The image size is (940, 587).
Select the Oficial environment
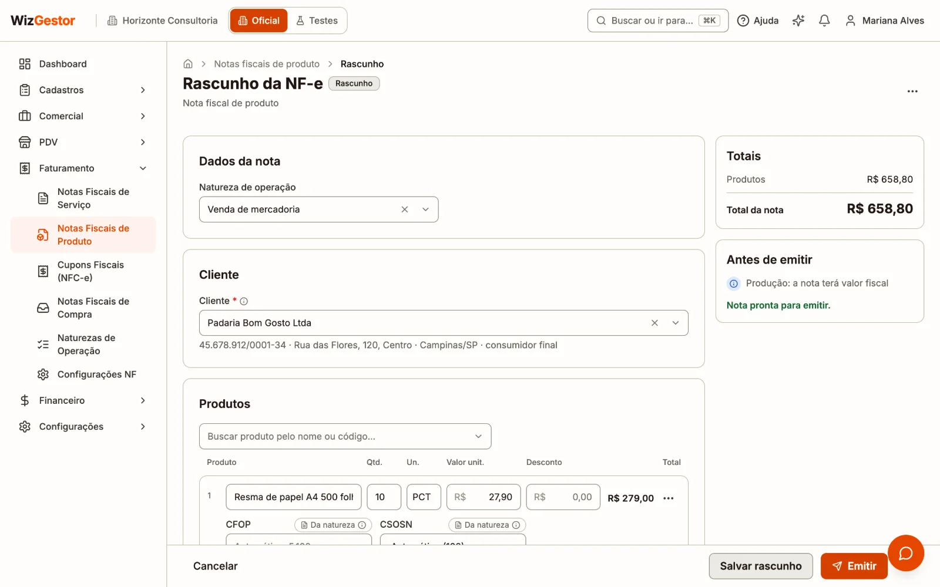pos(259,21)
